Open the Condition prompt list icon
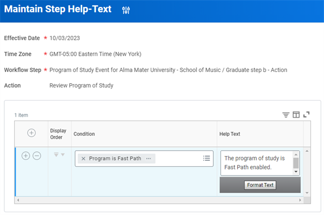324x215 pixels. tap(206, 158)
